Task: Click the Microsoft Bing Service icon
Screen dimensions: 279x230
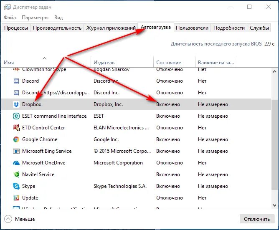Action: coord(16,151)
